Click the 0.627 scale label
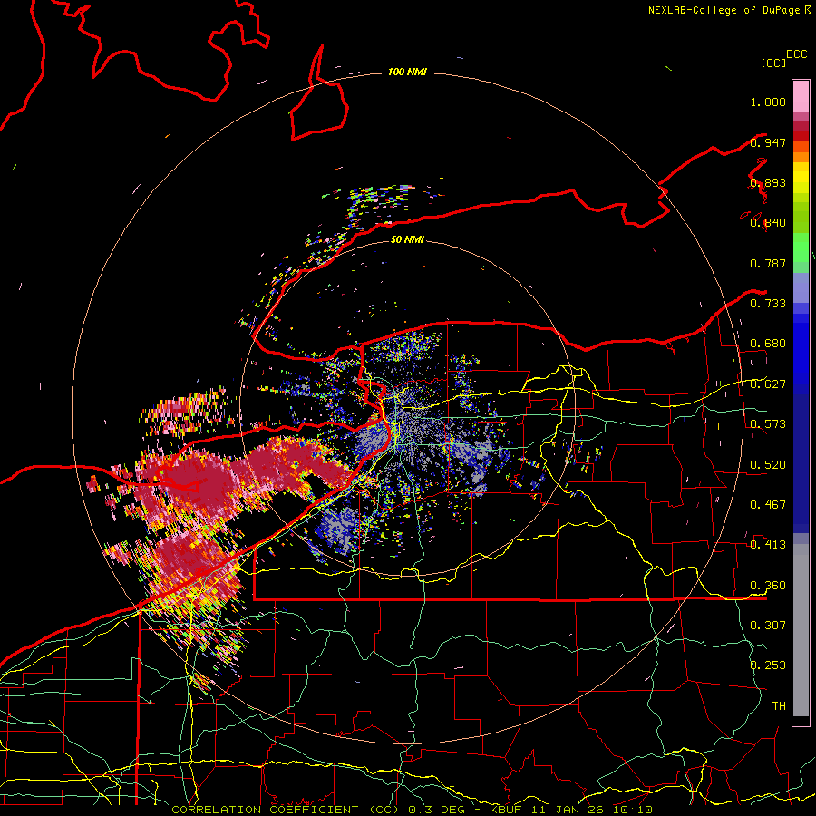The height and width of the screenshot is (816, 816). tap(768, 384)
